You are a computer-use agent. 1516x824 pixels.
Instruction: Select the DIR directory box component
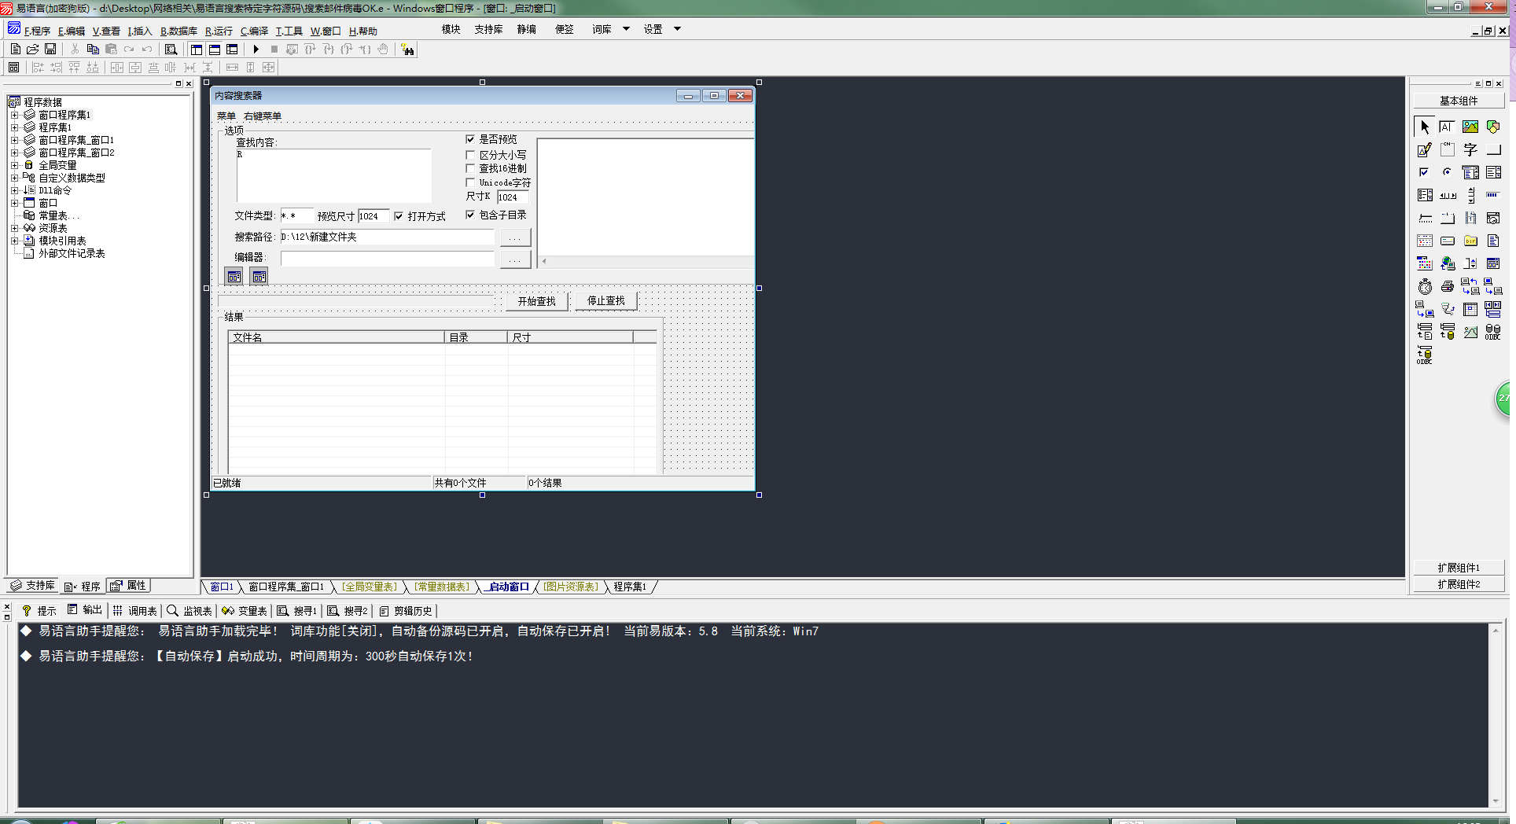[x=1470, y=241]
